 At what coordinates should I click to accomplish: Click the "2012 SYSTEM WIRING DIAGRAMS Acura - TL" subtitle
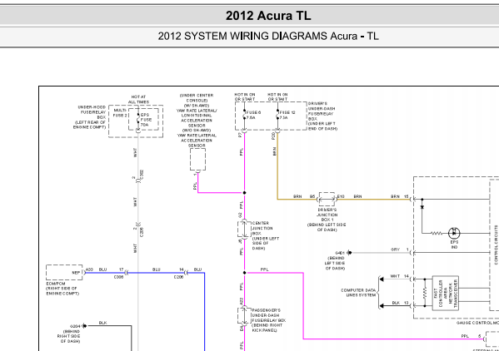click(268, 37)
